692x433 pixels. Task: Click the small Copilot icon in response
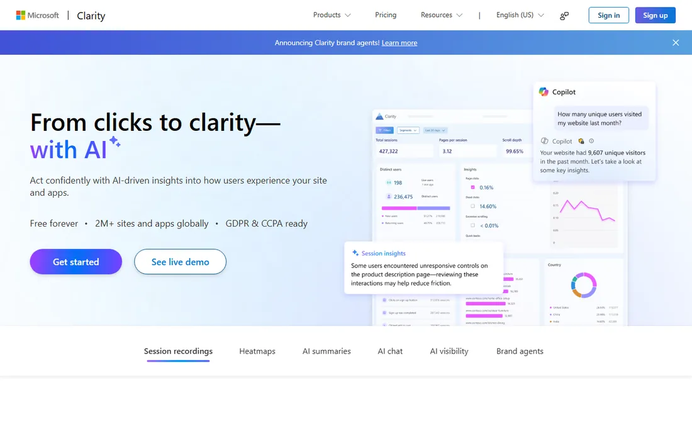(545, 141)
